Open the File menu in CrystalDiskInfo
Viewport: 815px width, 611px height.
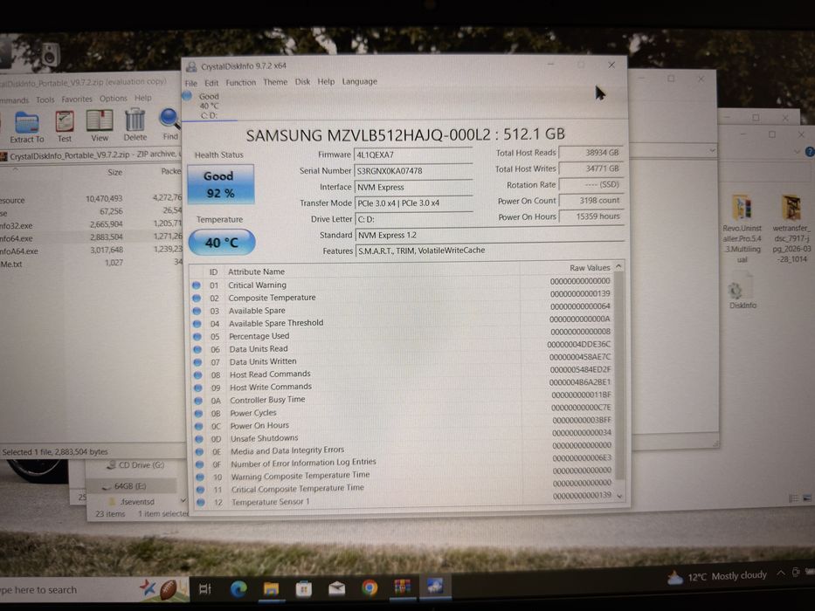(190, 83)
